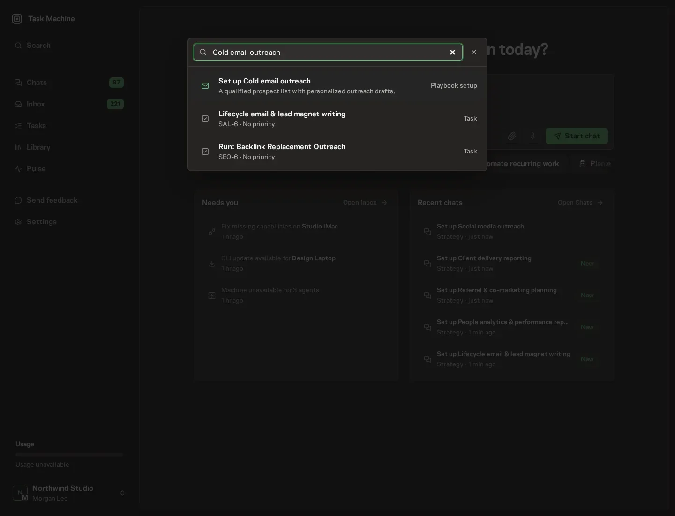
Task: Click the Start chat button
Action: click(577, 136)
